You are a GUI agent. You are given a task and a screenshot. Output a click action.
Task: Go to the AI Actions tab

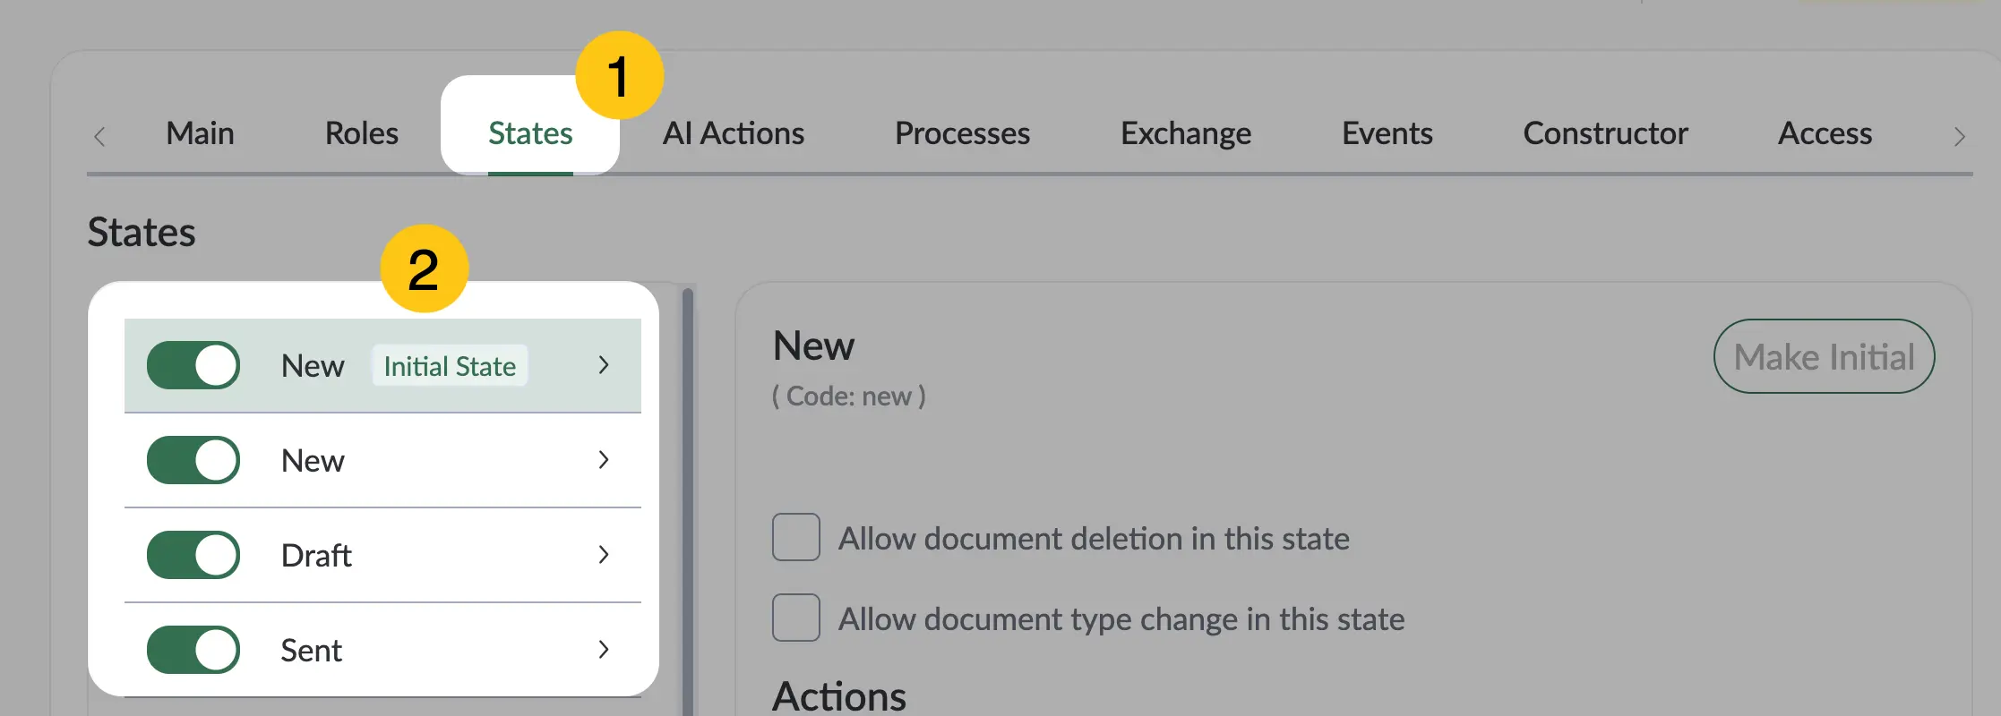pos(734,133)
